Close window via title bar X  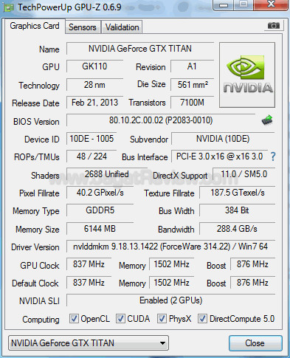click(x=271, y=4)
